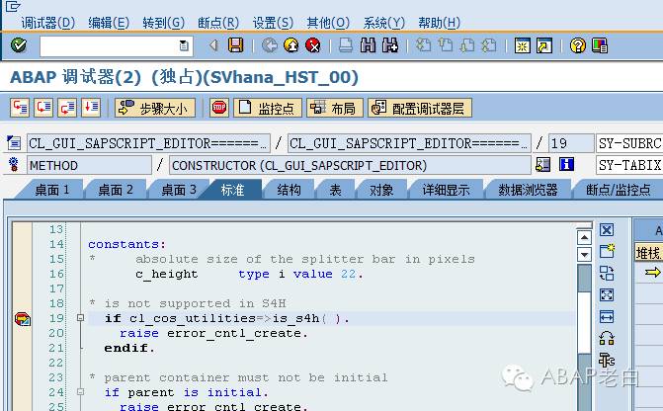Open the 其他(O) menu
Image resolution: width=663 pixels, height=411 pixels.
[328, 23]
